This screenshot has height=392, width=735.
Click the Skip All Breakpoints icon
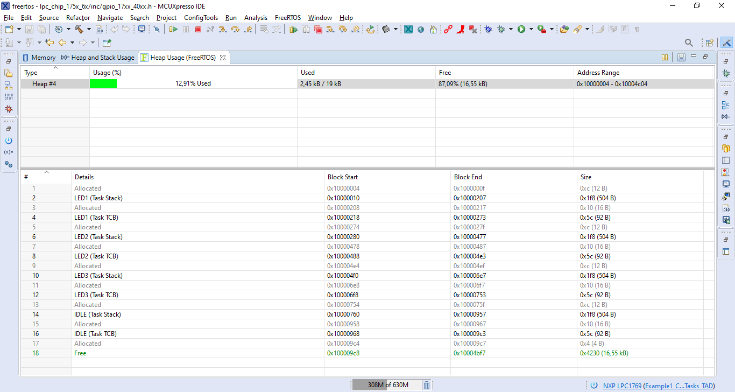point(157,29)
